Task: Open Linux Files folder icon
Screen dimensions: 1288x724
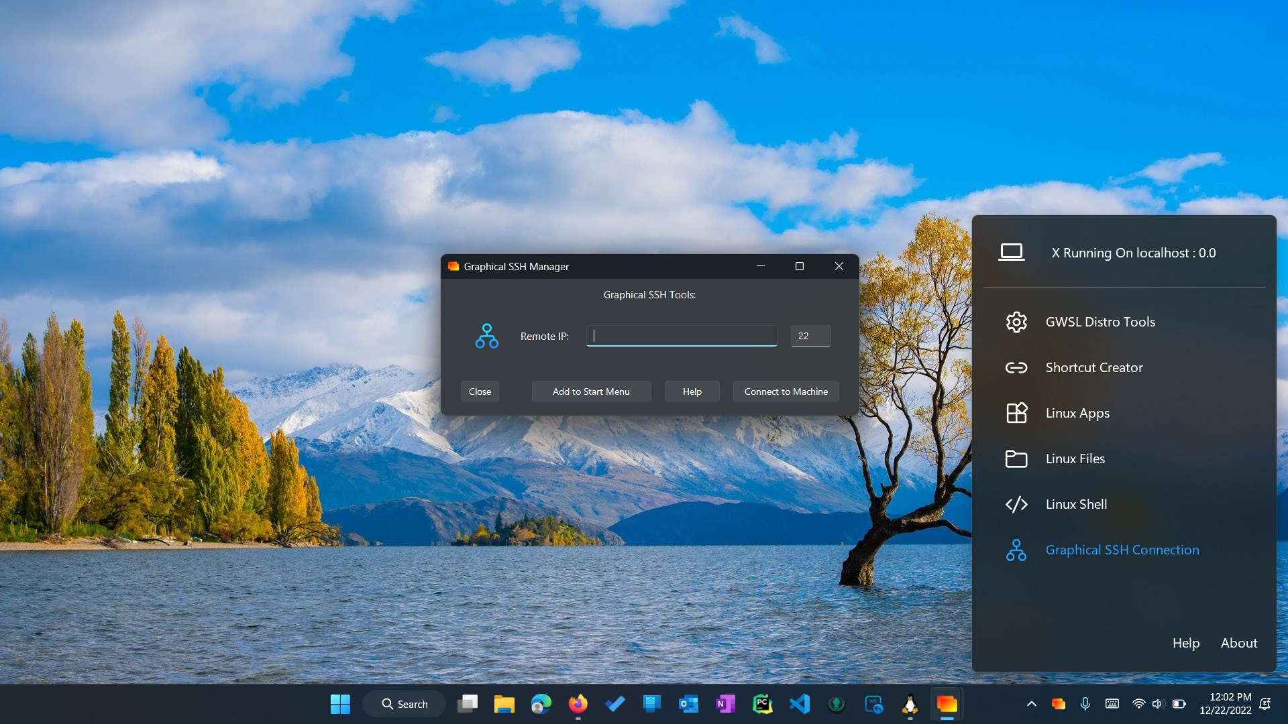Action: coord(1016,459)
